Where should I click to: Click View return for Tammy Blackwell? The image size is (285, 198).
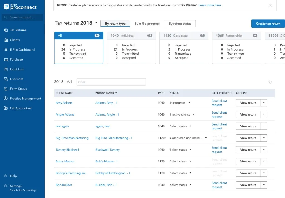point(248,150)
